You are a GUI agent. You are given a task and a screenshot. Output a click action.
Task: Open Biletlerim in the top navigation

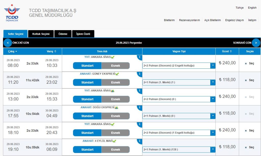click(169, 20)
